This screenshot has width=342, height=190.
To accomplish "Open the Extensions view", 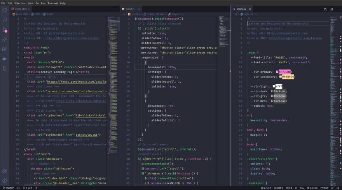I will (x=5, y=49).
